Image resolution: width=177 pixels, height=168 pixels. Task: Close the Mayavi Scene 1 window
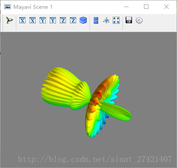[x=166, y=7]
